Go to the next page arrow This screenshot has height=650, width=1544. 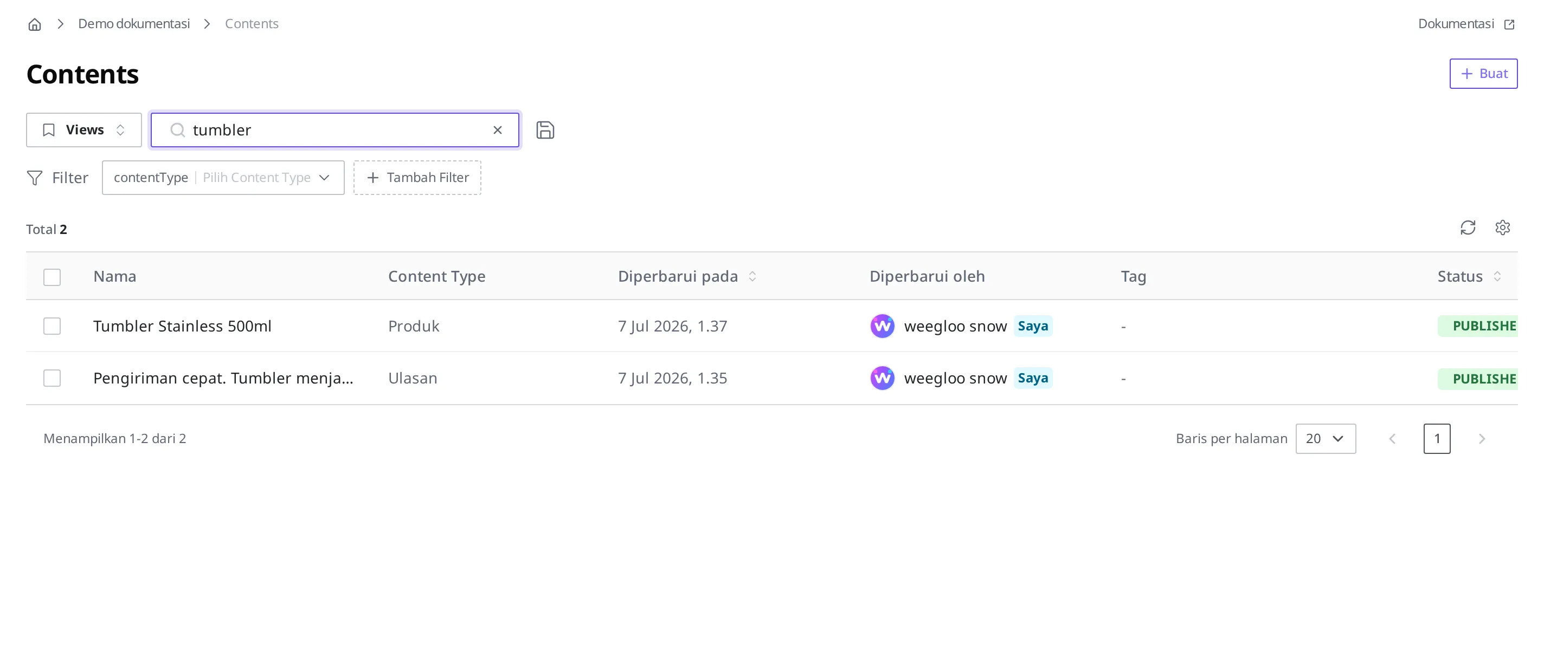tap(1481, 439)
